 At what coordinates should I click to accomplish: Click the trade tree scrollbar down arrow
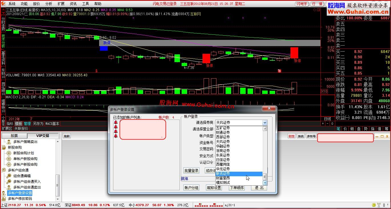pyautogui.click(x=58, y=199)
